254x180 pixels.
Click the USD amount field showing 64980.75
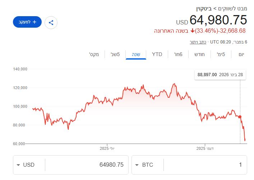(86, 165)
